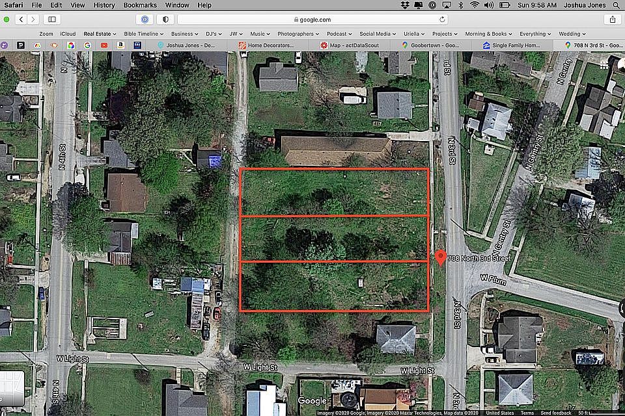Go back to the previous page

pos(21,19)
